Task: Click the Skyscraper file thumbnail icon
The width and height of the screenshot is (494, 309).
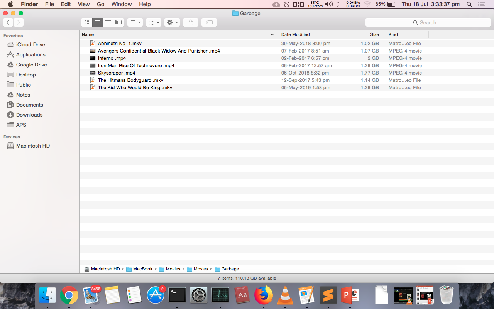Action: click(93, 73)
